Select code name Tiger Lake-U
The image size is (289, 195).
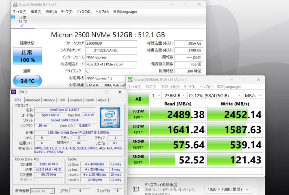50,115
